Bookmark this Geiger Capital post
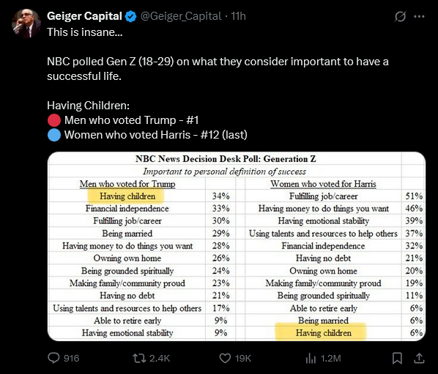 397,358
